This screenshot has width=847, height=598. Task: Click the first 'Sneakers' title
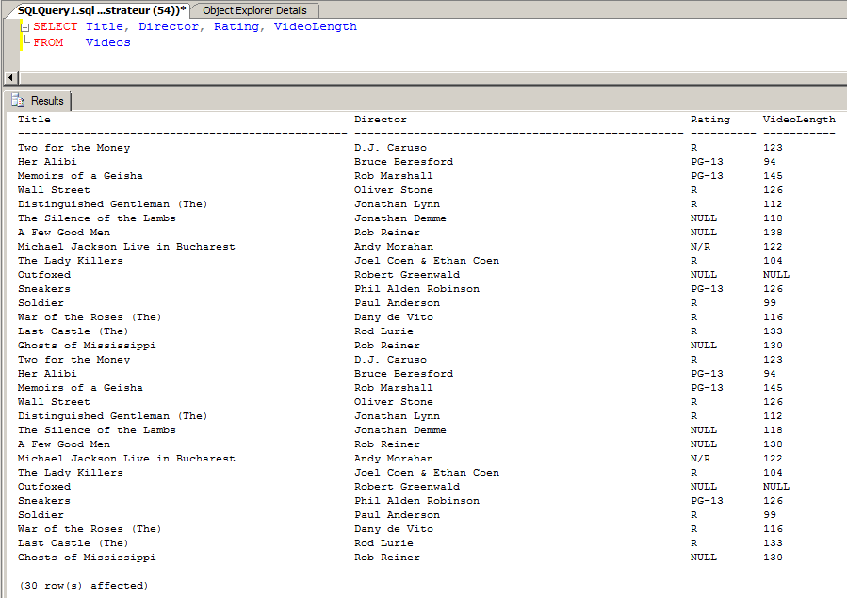click(x=43, y=288)
